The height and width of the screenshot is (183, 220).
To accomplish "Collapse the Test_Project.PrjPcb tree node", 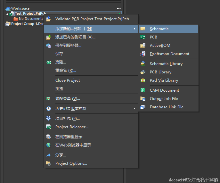I will 7,14.
